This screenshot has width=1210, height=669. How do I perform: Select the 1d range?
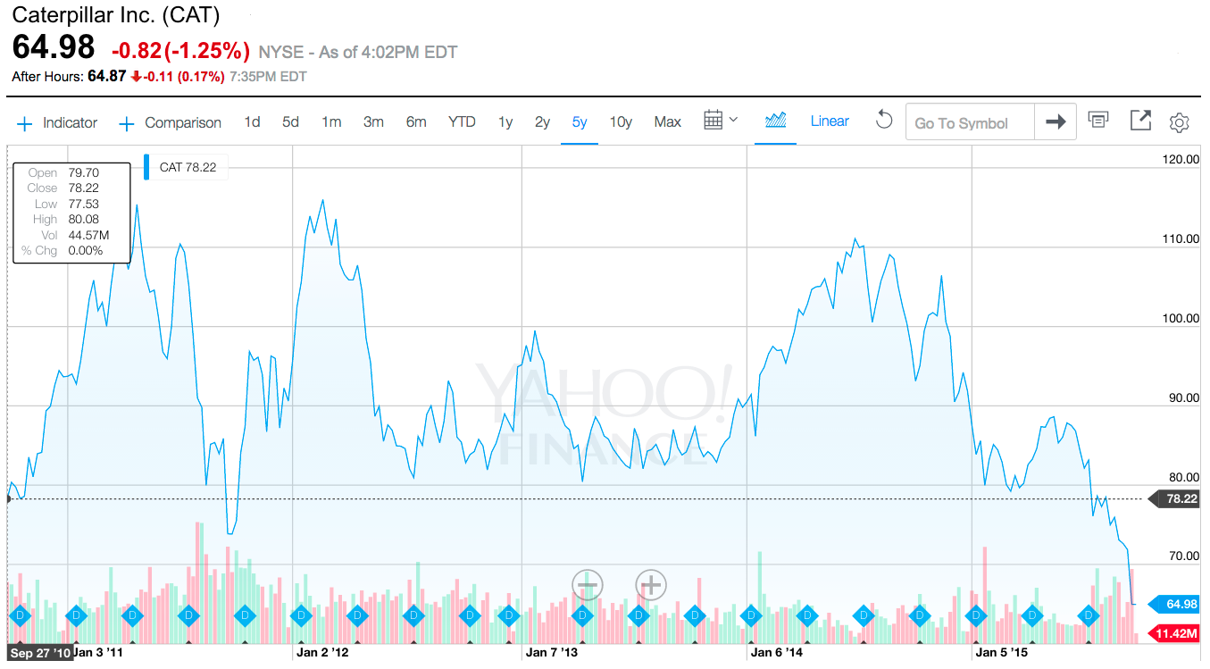[x=252, y=121]
